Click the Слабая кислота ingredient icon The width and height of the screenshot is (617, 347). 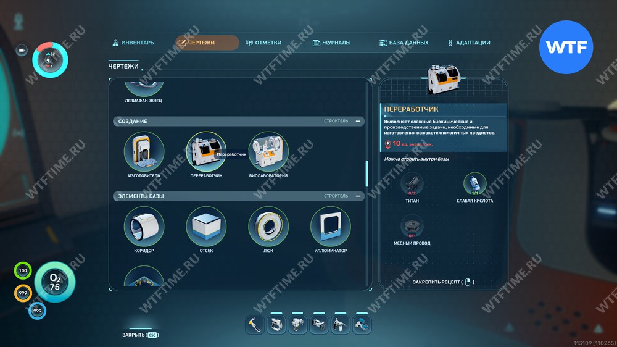point(474,184)
